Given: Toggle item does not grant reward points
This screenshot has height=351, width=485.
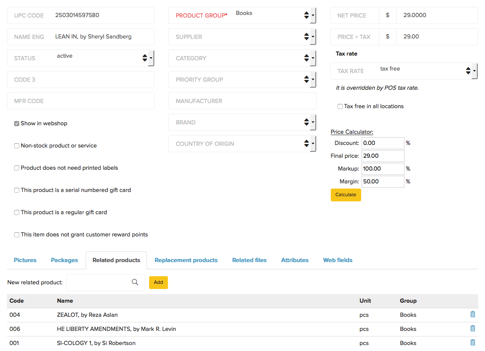Looking at the screenshot, I should [17, 235].
